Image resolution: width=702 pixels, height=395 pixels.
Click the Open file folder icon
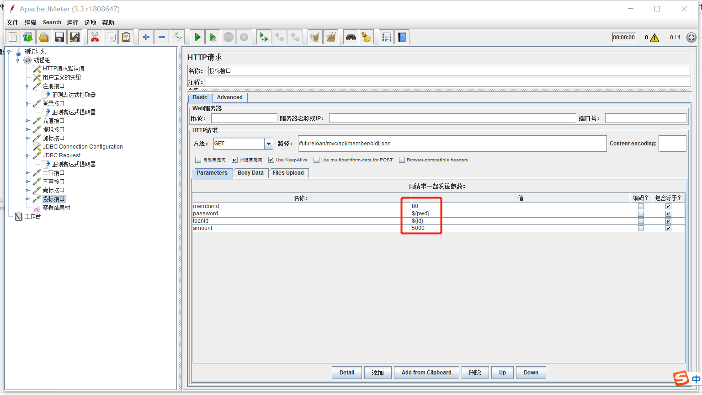point(44,37)
